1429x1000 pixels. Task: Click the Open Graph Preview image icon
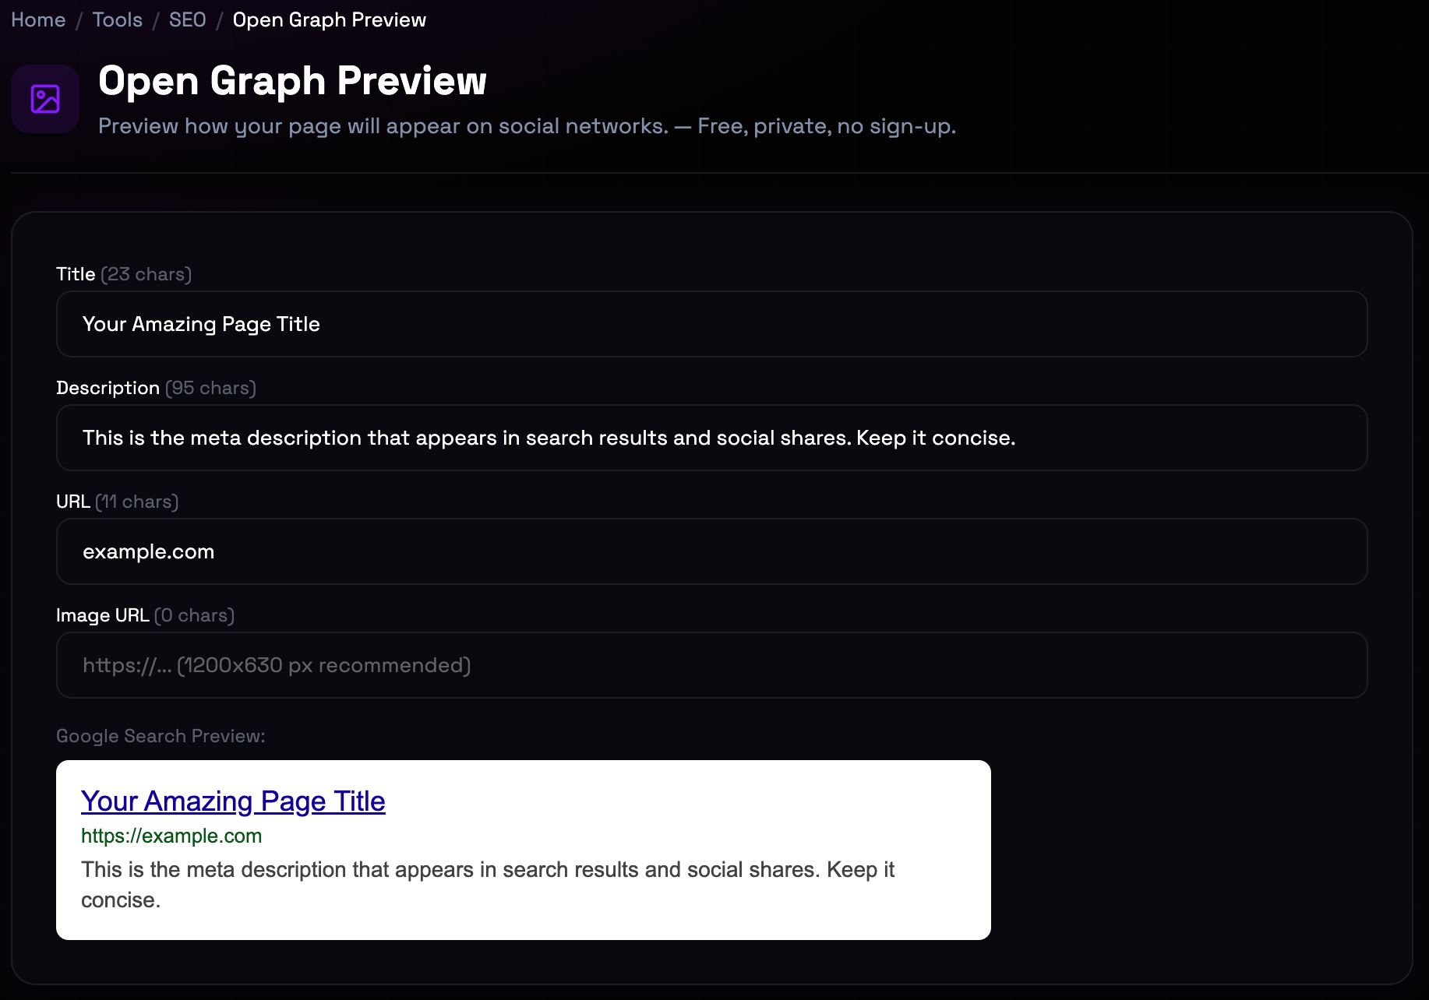pyautogui.click(x=45, y=99)
